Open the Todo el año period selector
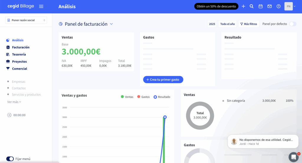Image resolution: width=302 pixels, height=163 pixels. [227, 24]
